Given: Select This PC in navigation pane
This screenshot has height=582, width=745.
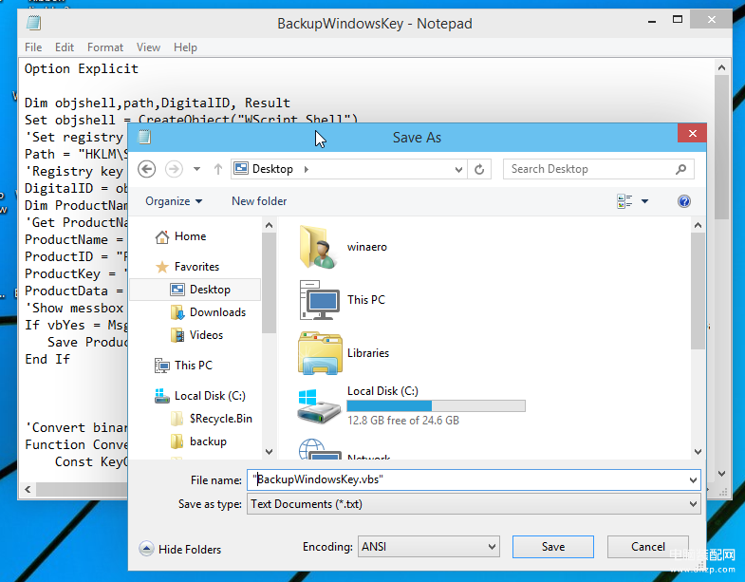Looking at the screenshot, I should tap(183, 366).
